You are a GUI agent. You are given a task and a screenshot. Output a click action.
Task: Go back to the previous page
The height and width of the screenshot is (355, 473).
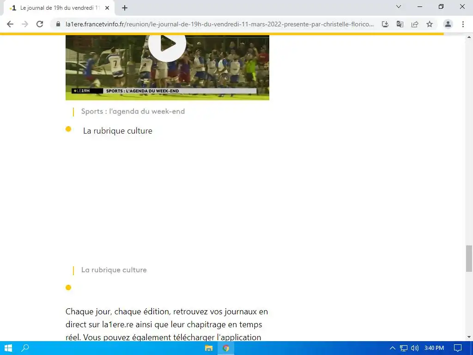pos(10,24)
